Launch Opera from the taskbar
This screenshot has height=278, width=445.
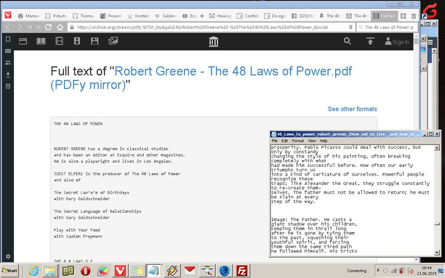pos(85,271)
